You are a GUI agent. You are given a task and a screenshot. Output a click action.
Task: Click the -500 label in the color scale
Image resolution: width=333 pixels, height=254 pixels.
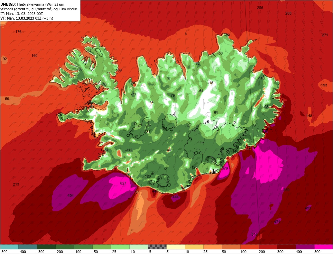tap(4, 252)
